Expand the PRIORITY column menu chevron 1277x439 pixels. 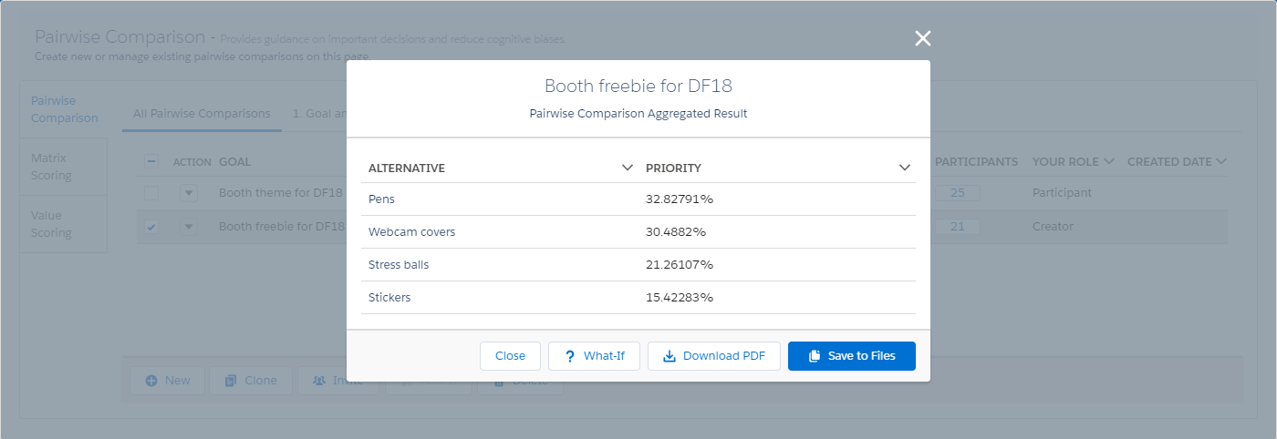(x=905, y=168)
